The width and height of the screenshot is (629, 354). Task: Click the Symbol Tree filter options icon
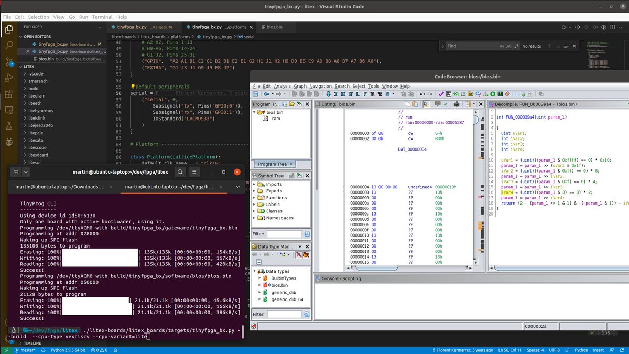[x=307, y=233]
